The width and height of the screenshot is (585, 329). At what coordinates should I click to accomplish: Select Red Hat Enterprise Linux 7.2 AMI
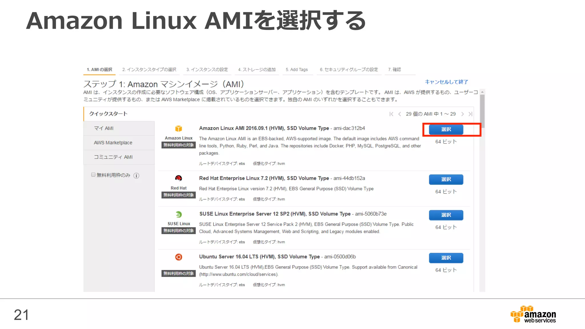click(x=446, y=179)
